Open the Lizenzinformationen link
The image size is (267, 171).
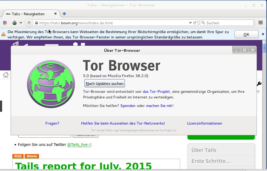click(205, 123)
